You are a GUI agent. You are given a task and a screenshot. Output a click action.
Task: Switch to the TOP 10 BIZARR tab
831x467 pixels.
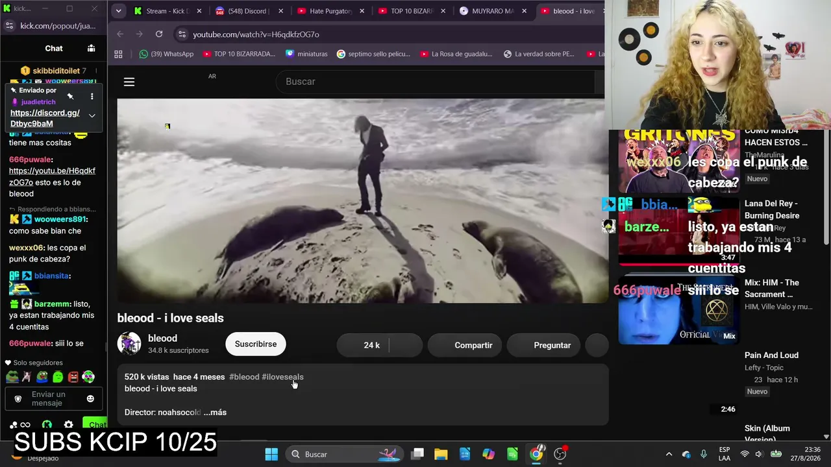pyautogui.click(x=412, y=11)
